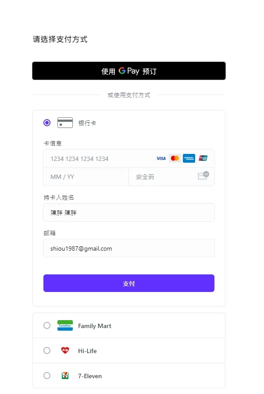Click the American Express logo
This screenshot has height=394, width=264.
pos(189,158)
